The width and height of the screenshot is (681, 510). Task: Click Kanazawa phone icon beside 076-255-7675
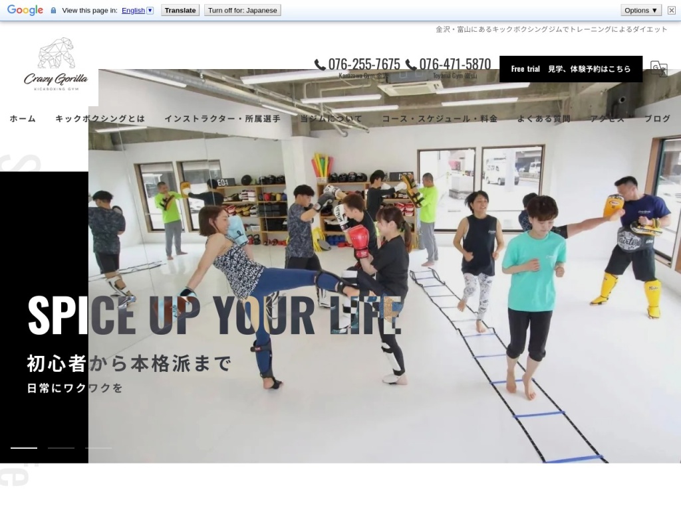coord(320,64)
